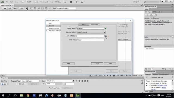Switch to Advanced tab in server dialog
The height and width of the screenshot is (98, 174).
point(94,25)
